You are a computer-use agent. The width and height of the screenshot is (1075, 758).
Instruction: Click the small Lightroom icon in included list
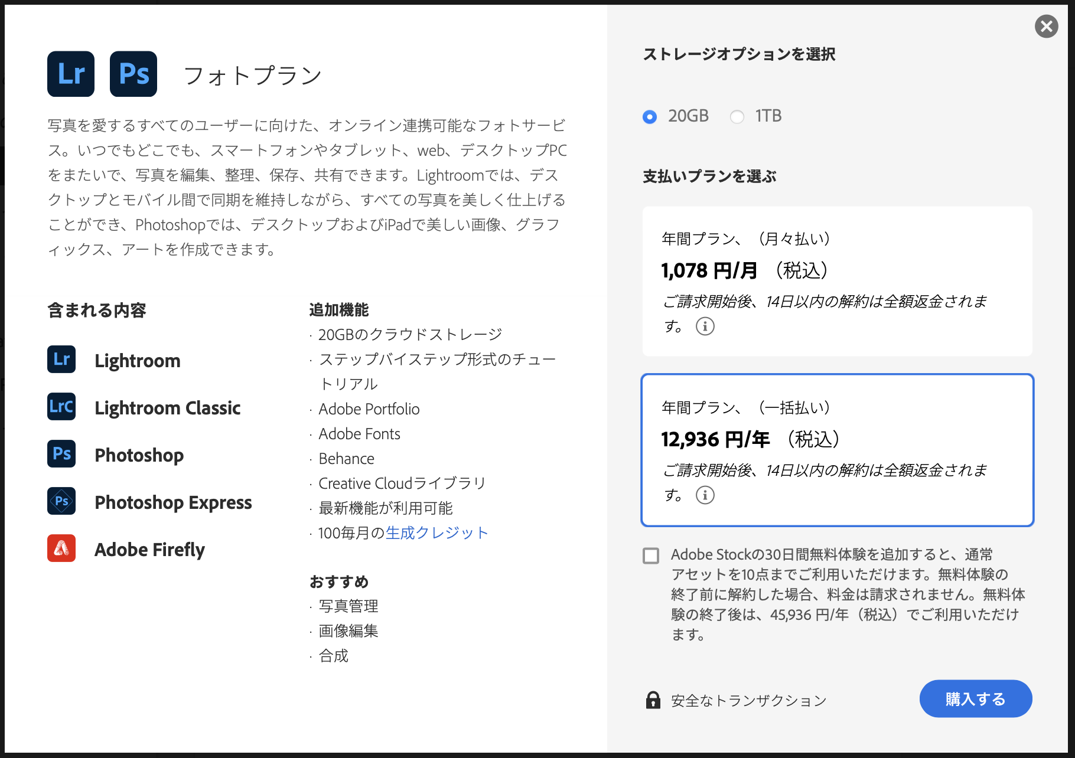point(61,360)
